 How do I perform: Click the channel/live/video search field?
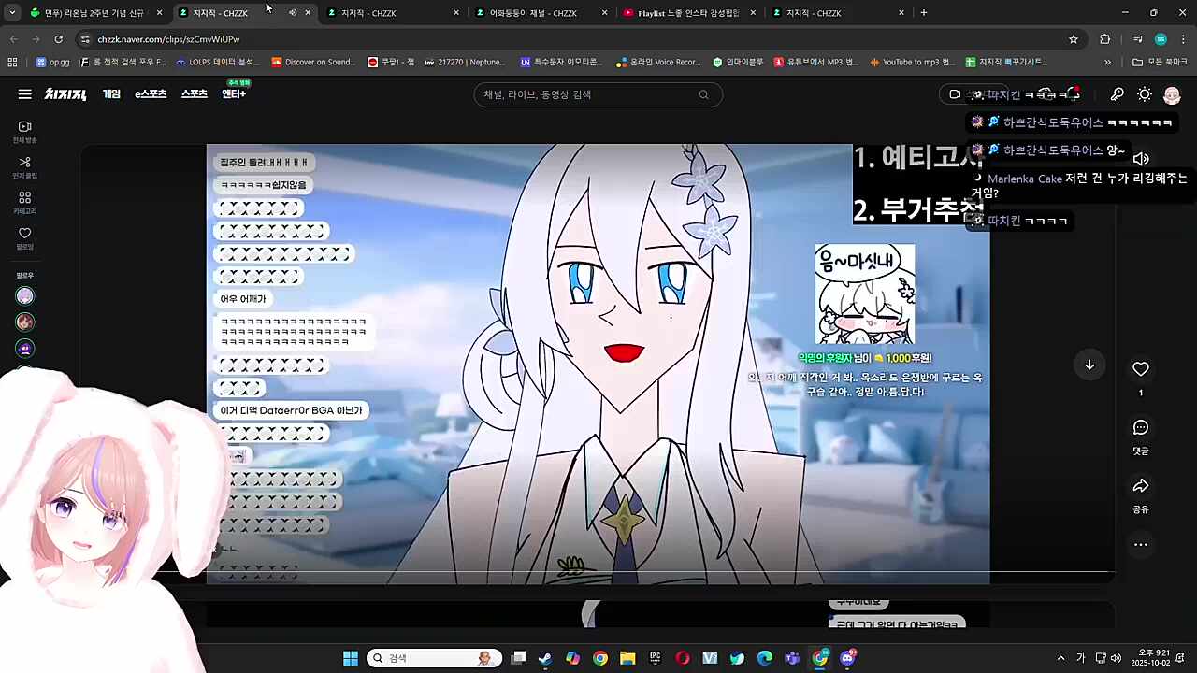coord(589,94)
